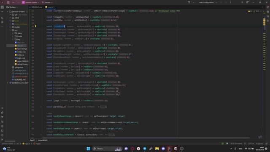Open App.test.js in the file tree
The width and height of the screenshot is (270, 152).
tap(21, 49)
